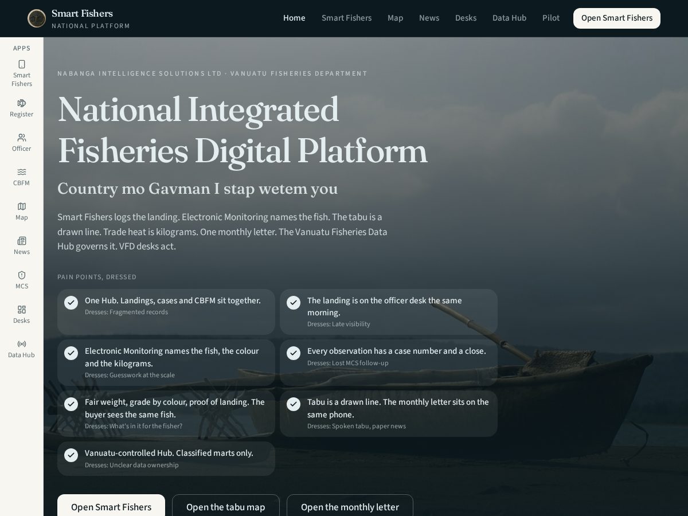Click 'Country mo Gavman I stap wetem you' subtitle

coord(198,189)
